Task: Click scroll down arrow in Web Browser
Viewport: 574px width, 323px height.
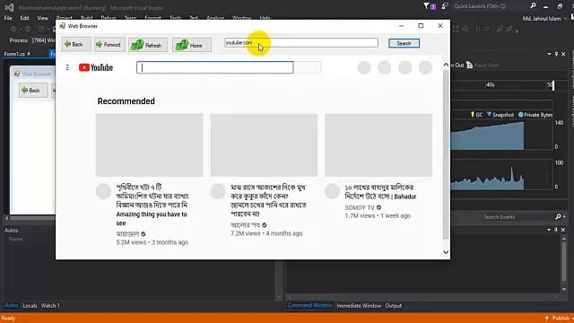Action: tap(446, 252)
